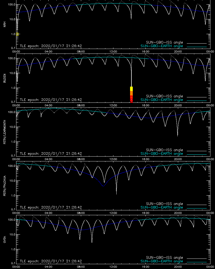Screen dimensions: 215x269
Task: Click the 10.0 y-axis label of the OVSA plot
Action: coord(13,234)
